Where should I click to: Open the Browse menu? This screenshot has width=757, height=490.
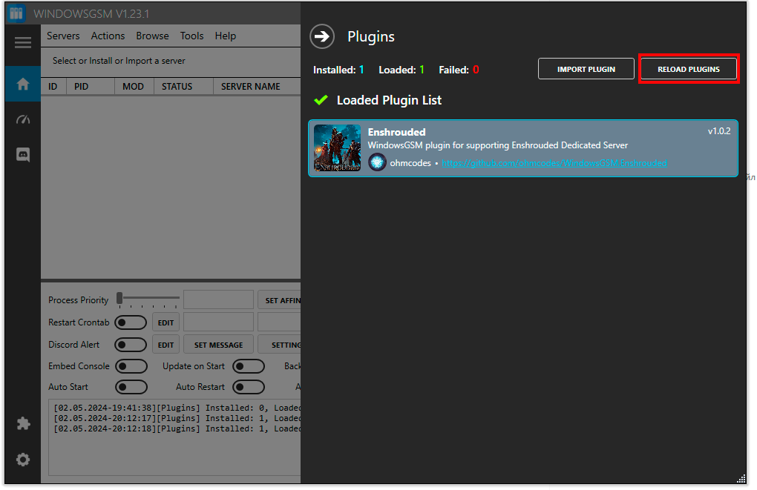coord(152,36)
